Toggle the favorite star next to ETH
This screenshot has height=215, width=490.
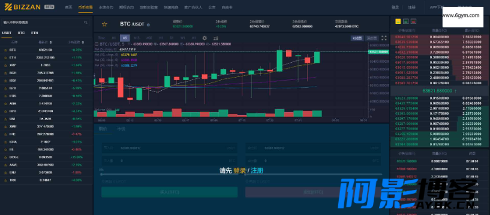click(5, 57)
